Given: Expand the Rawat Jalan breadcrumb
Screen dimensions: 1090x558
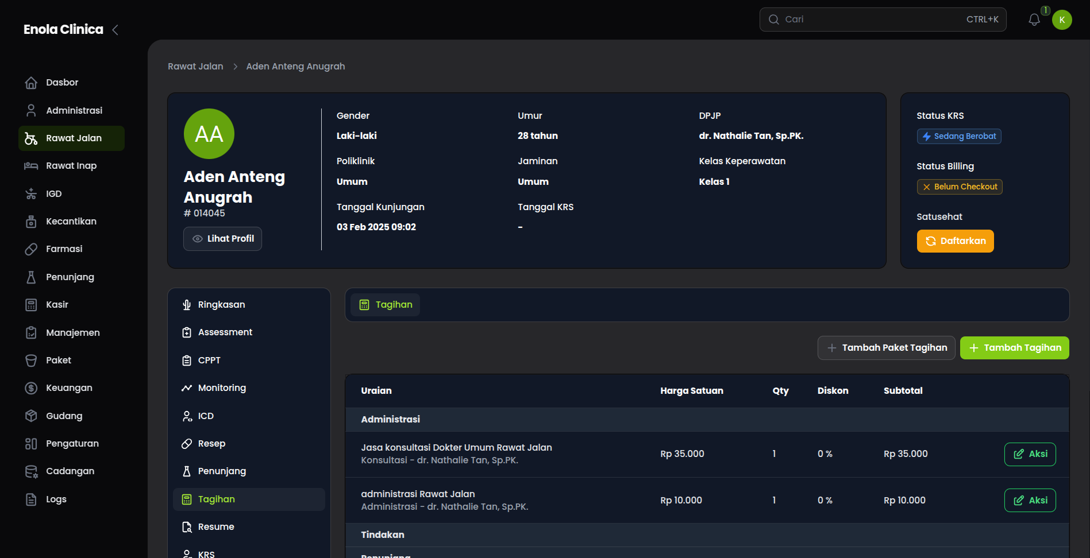Looking at the screenshot, I should pyautogui.click(x=195, y=66).
